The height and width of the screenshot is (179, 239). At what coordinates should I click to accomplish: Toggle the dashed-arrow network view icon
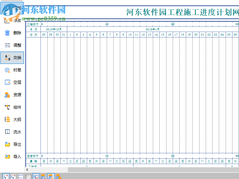[x=6, y=176]
